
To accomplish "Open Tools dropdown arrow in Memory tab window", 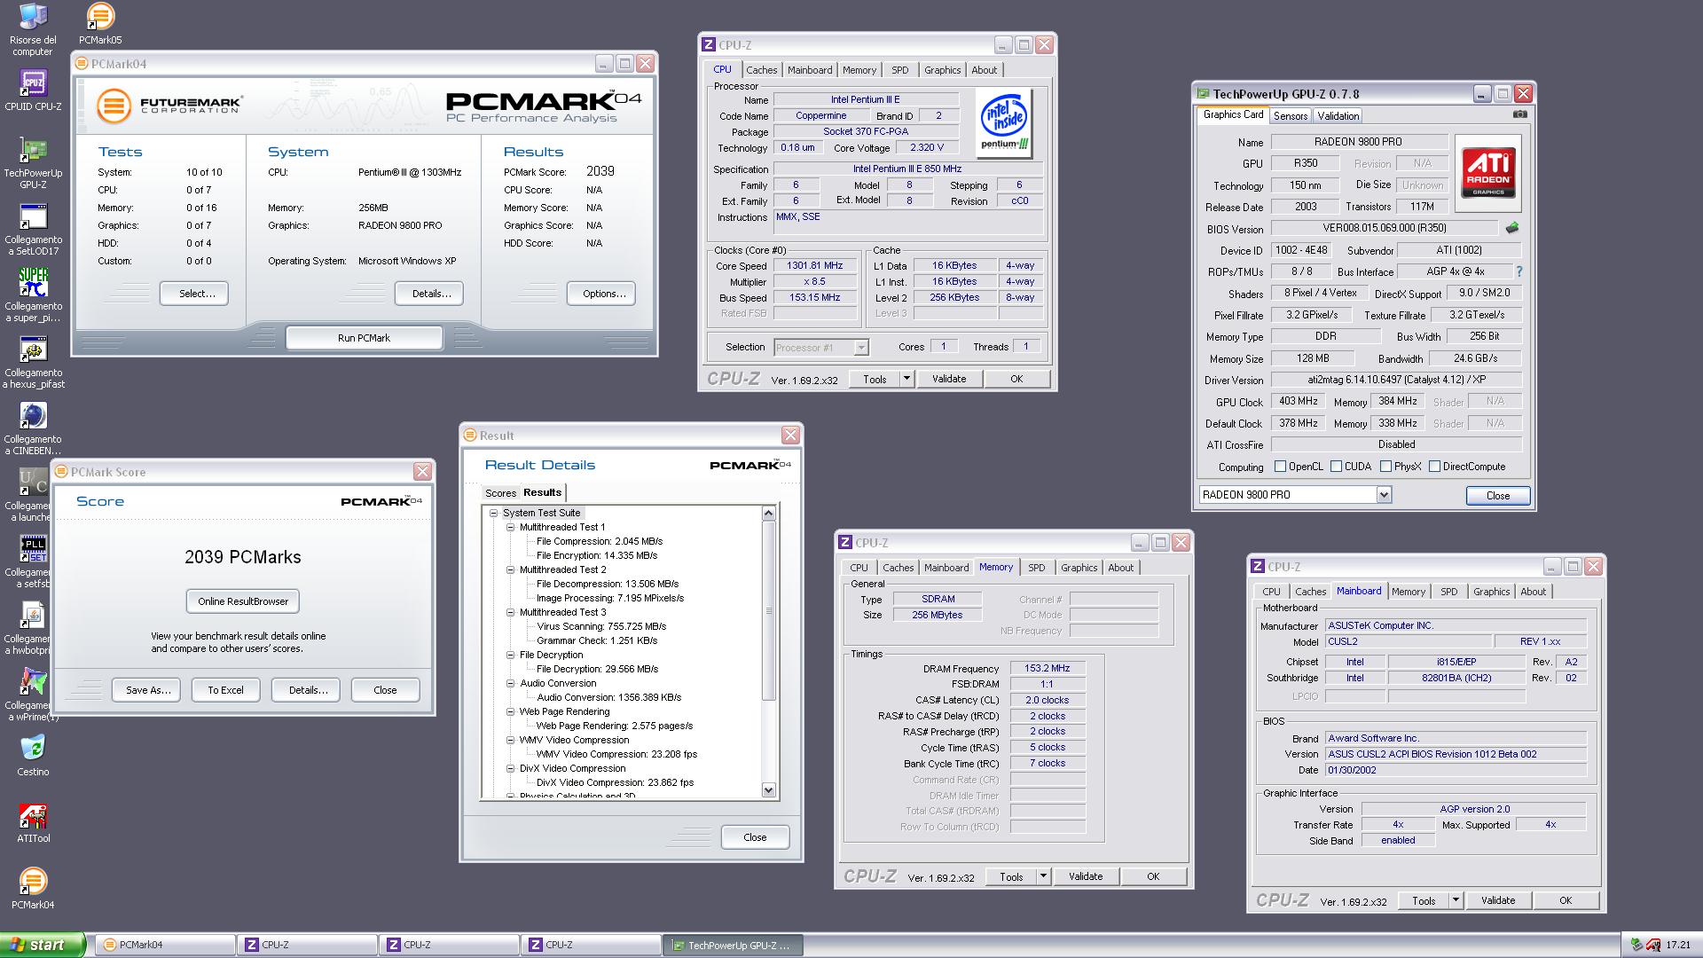I will tap(1043, 876).
